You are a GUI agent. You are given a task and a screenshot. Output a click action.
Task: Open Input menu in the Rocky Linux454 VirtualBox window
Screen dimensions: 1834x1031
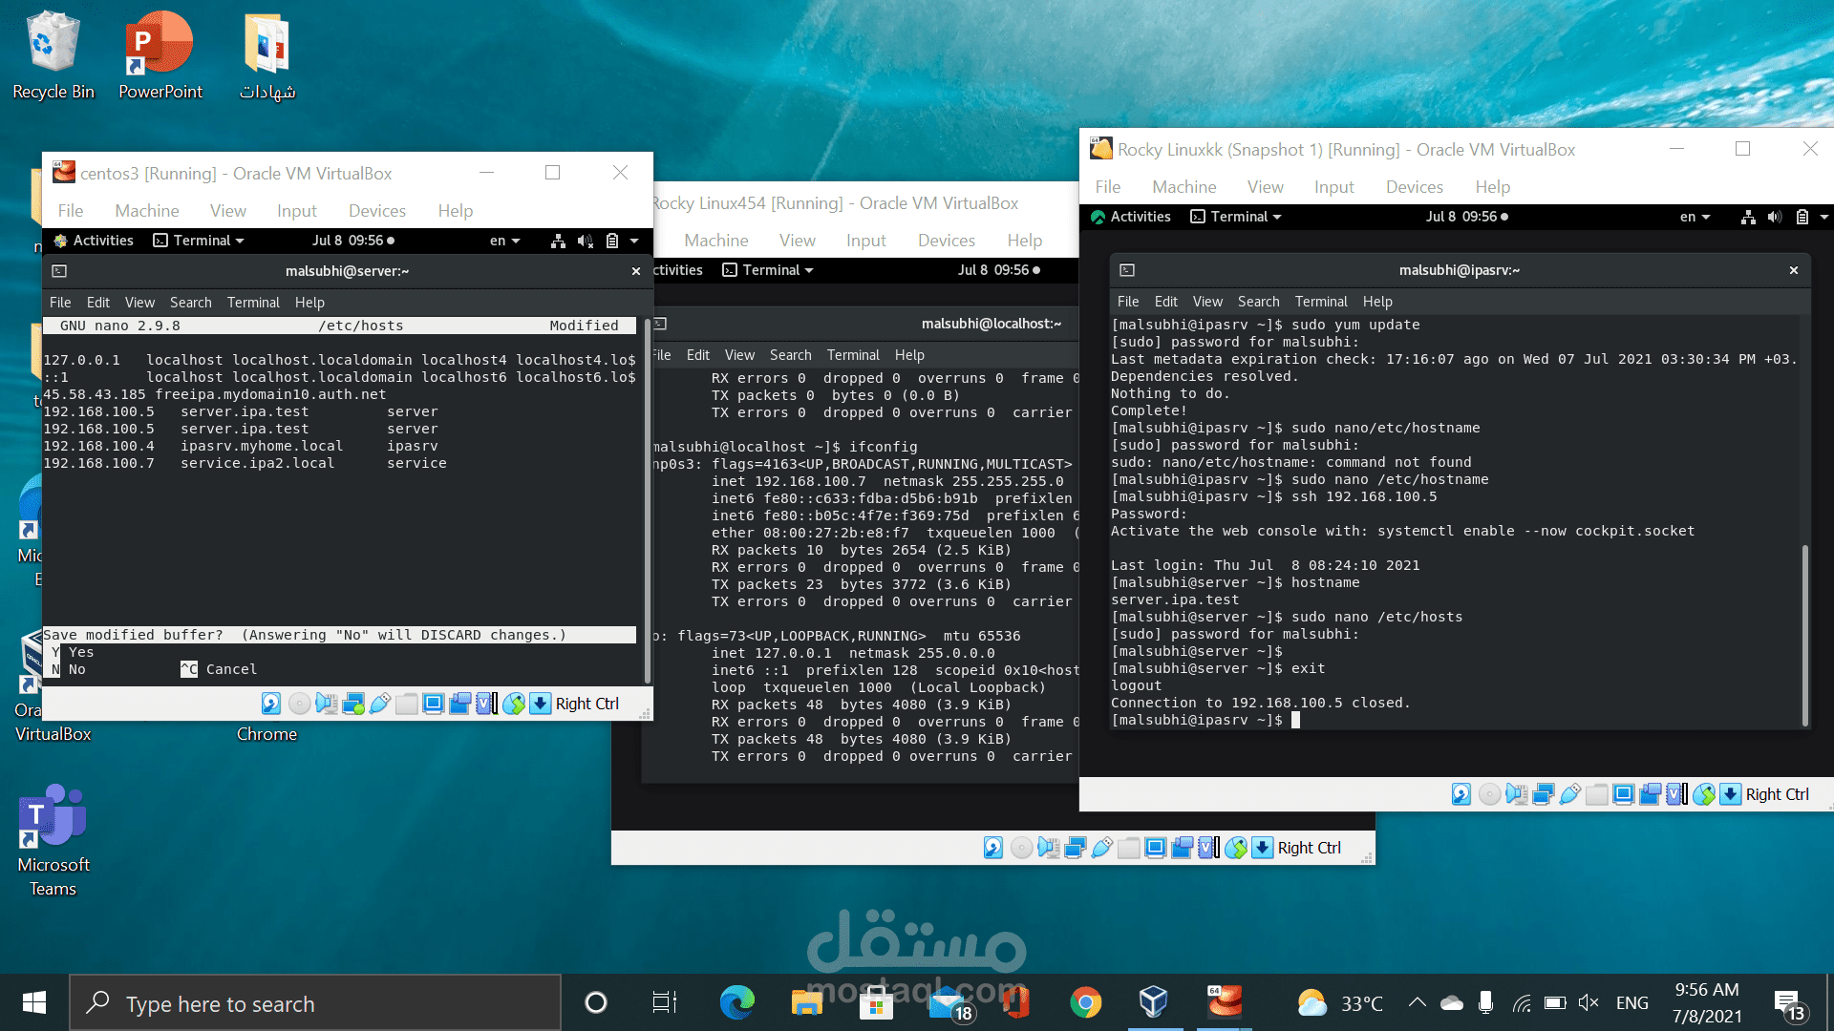click(x=866, y=241)
